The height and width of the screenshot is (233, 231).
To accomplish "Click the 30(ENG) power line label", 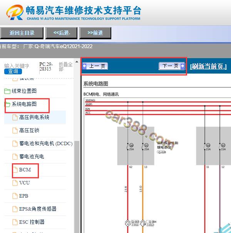I will pyautogui.click(x=90, y=100).
